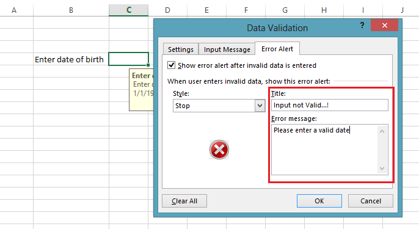Viewport: 419px width, 229px height.
Task: Select column F header
Action: [246, 10]
